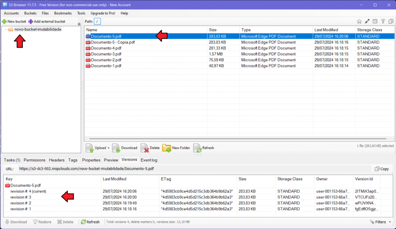Click the Path input field
Screen dimensions: 396x229
click(97, 22)
